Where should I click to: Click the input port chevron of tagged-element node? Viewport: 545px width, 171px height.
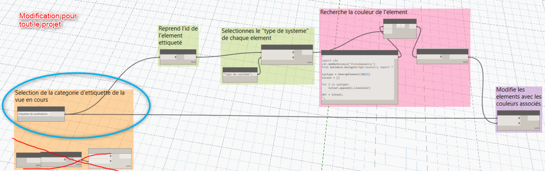click(x=175, y=58)
